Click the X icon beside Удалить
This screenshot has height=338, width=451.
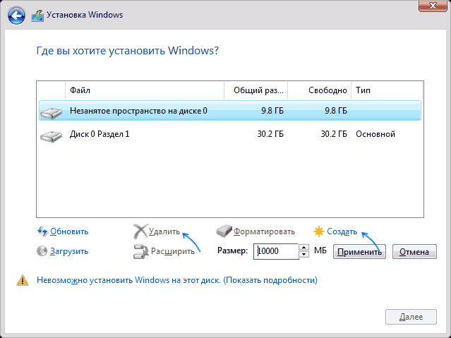click(x=140, y=231)
